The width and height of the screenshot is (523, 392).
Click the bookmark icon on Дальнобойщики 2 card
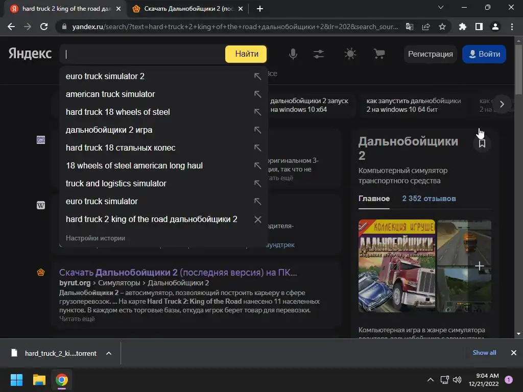pyautogui.click(x=482, y=143)
